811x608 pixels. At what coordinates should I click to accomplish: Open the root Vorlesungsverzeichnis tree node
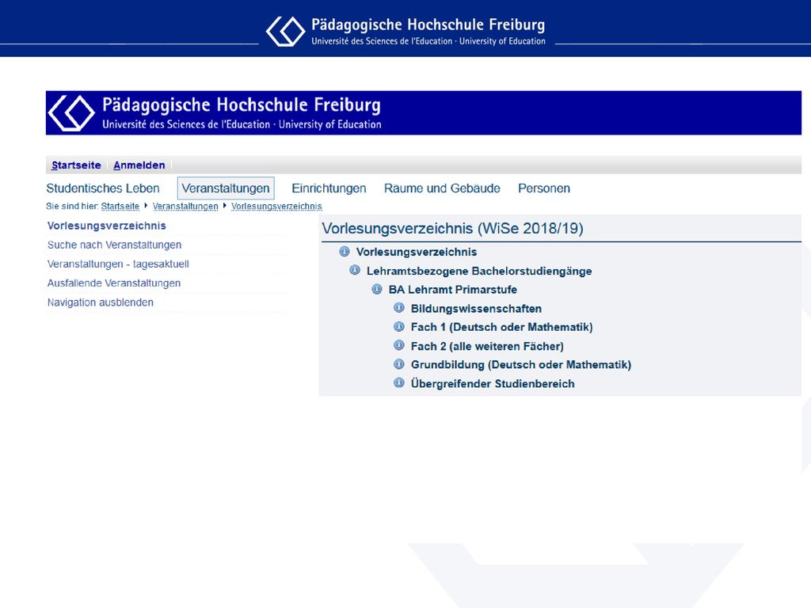pos(417,252)
